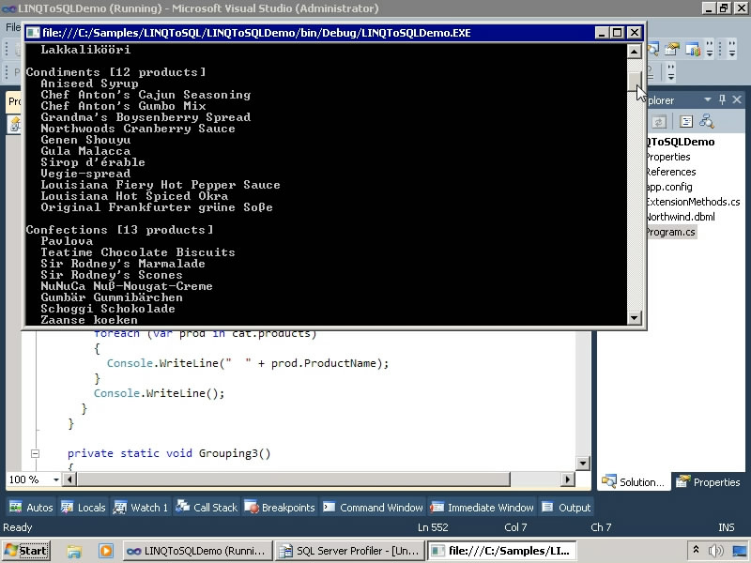
Task: Open the Watch 1 tab
Action: coord(140,508)
